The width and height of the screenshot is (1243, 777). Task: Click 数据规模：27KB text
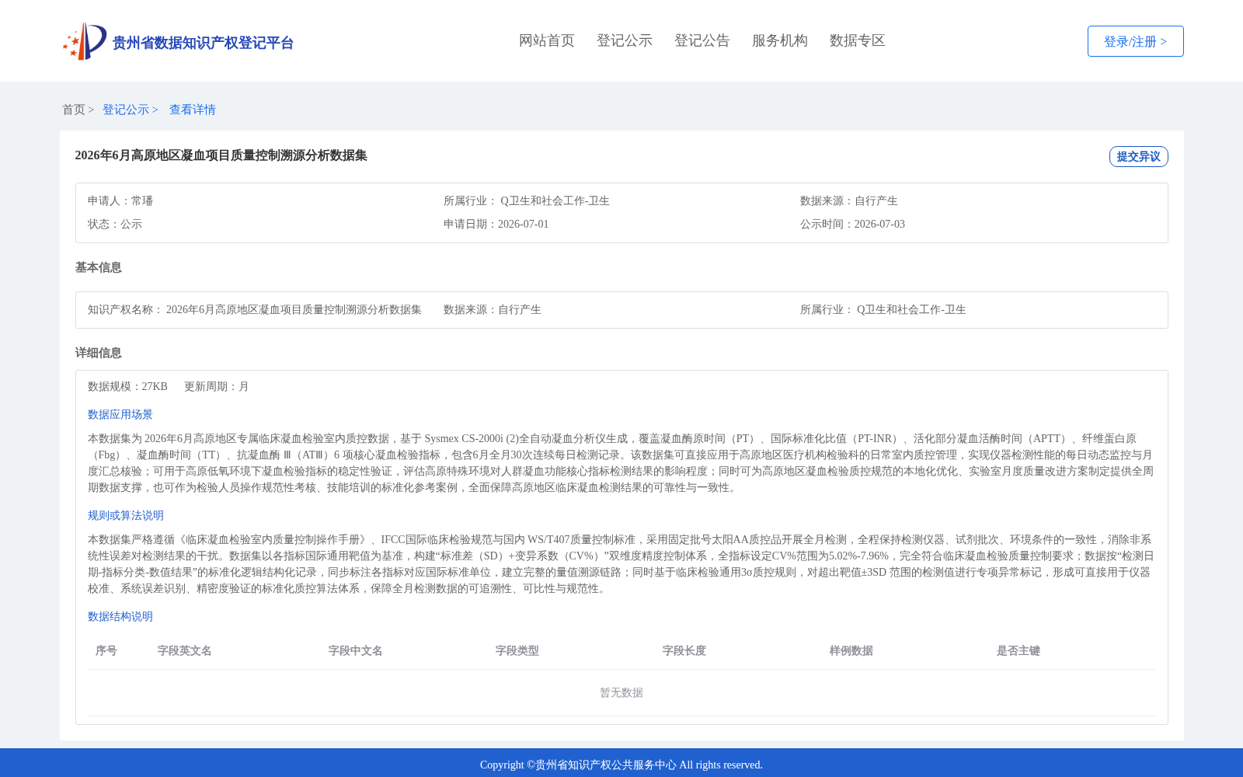click(x=127, y=386)
